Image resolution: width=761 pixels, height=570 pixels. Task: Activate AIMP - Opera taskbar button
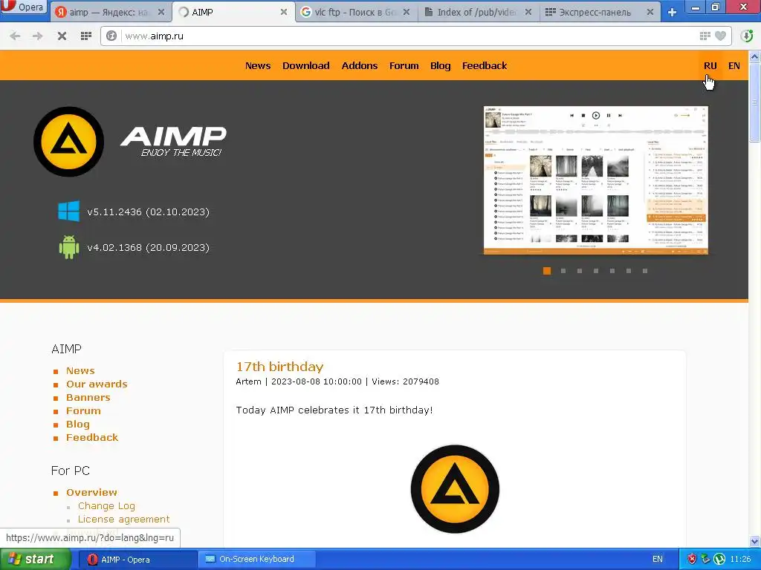coord(137,559)
